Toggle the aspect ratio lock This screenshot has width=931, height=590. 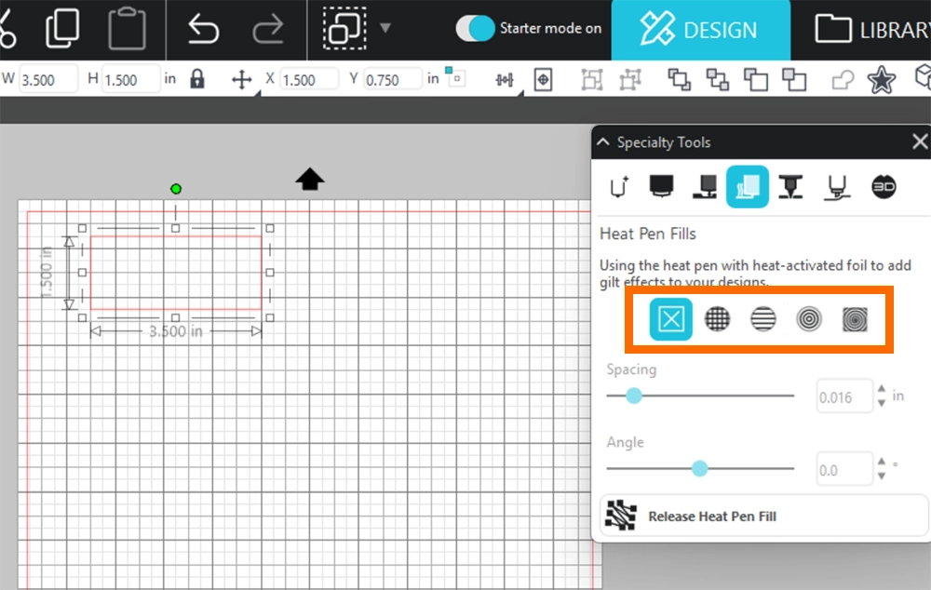[196, 79]
